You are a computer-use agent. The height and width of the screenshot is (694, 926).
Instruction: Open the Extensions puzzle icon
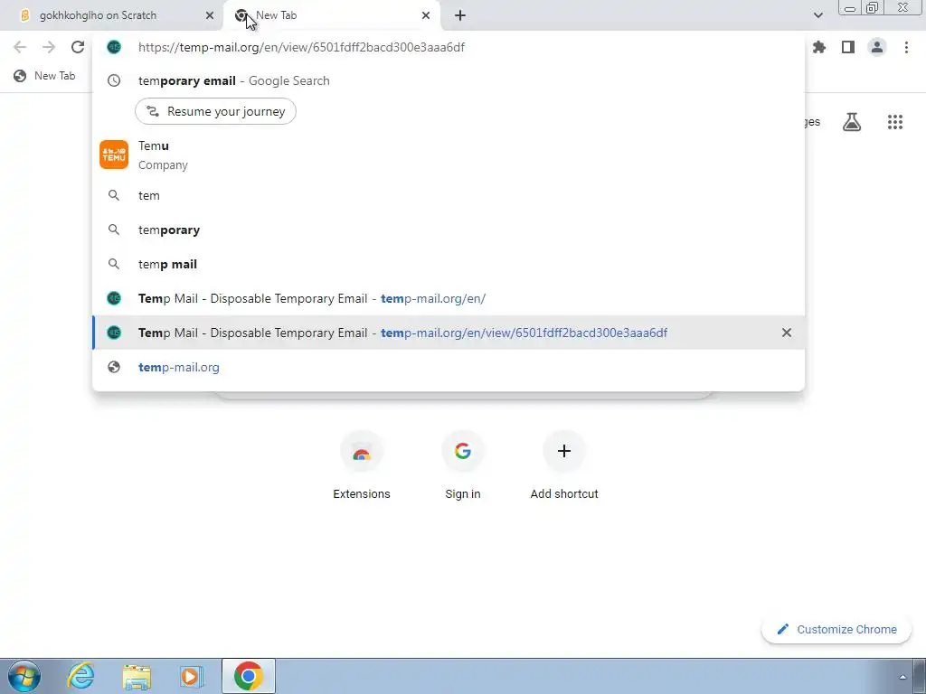point(819,47)
